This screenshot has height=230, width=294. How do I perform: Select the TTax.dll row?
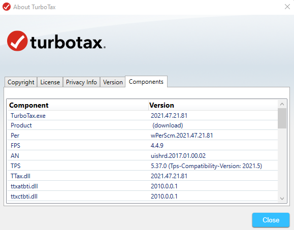coord(143,176)
